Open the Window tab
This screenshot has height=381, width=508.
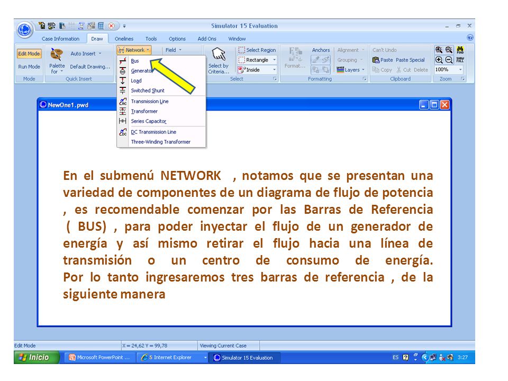pyautogui.click(x=237, y=39)
